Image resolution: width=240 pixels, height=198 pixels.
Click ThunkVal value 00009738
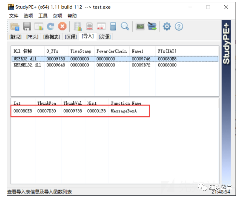tap(73, 111)
